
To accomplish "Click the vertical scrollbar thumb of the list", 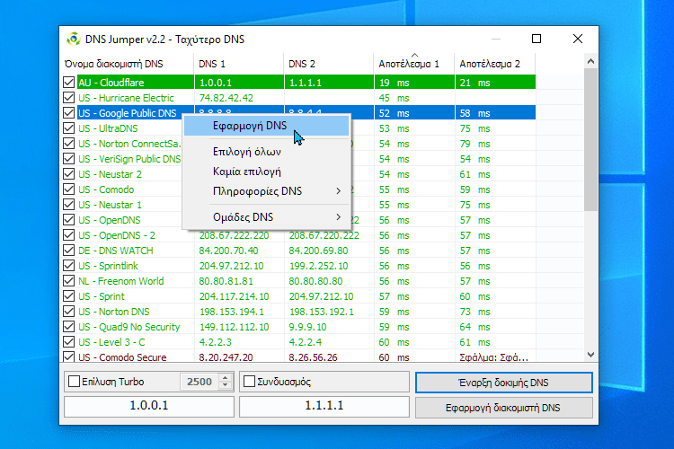I will tap(591, 140).
